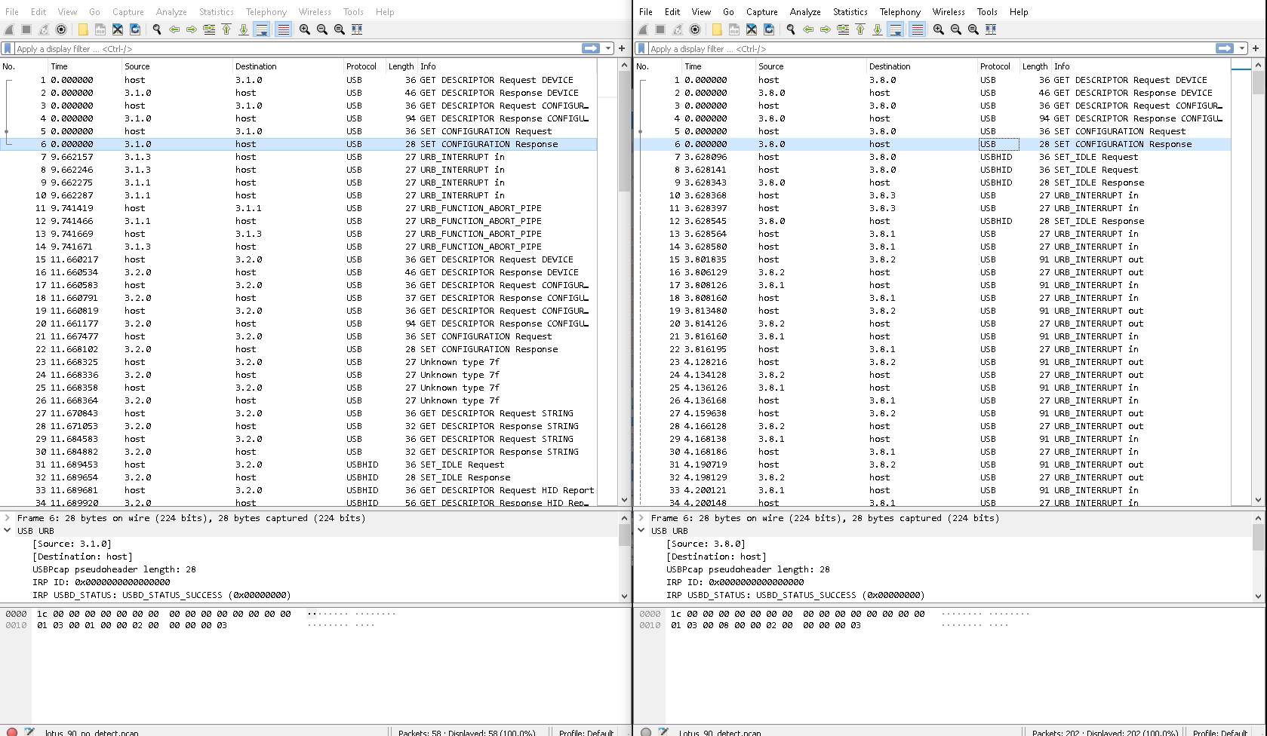The height and width of the screenshot is (736, 1267).
Task: Jump to last packet in left window
Action: (244, 29)
